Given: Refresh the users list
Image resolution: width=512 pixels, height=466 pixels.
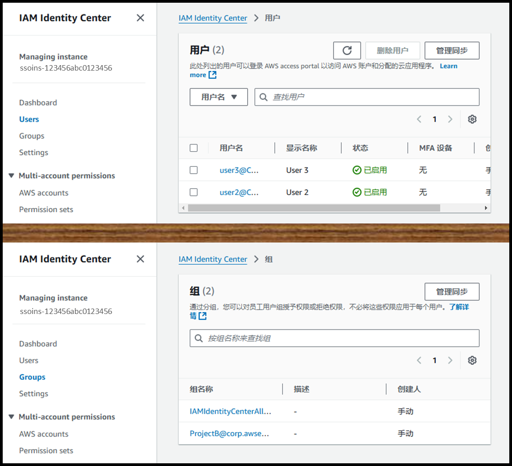Looking at the screenshot, I should click(347, 51).
